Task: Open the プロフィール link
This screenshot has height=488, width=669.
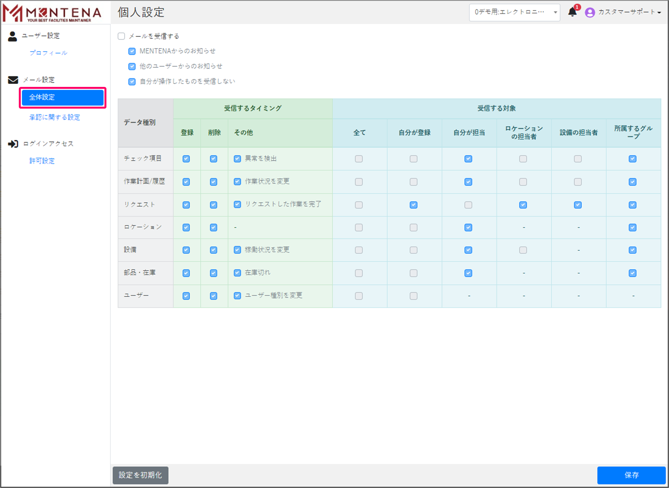Action: point(48,53)
